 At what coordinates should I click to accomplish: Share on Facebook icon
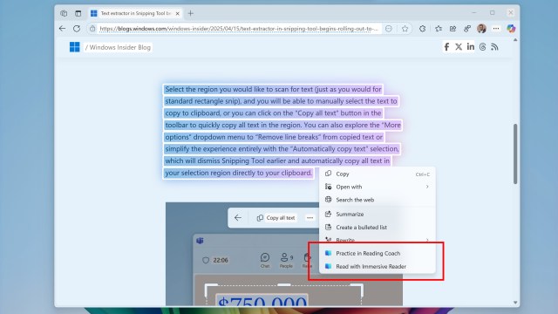[446, 46]
